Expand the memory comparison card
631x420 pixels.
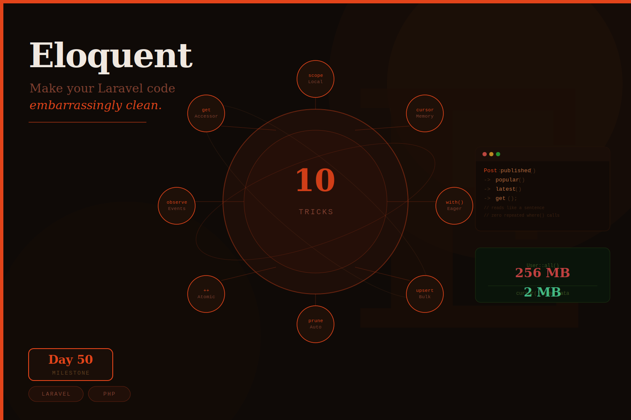pyautogui.click(x=542, y=275)
